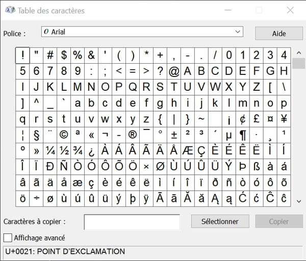Screen dimensions: 306x261
Task: Select the left guillemet « cell
Action: 91,135
